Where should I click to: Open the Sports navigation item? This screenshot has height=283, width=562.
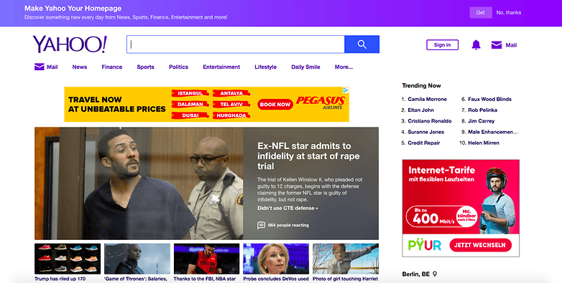click(145, 67)
